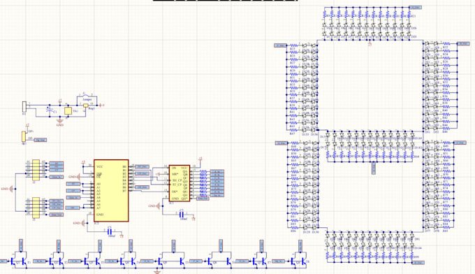The height and width of the screenshot is (274, 475).
Task: Click the vertical net label below middle LED segment
Action: (374, 168)
